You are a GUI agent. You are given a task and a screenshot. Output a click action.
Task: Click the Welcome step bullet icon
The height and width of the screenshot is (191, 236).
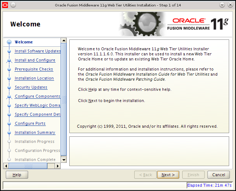click(9, 42)
